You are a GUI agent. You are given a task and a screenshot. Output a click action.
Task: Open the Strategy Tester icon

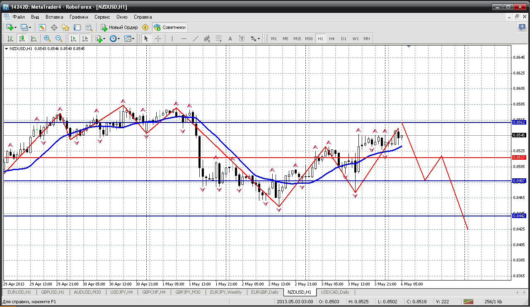(x=89, y=27)
